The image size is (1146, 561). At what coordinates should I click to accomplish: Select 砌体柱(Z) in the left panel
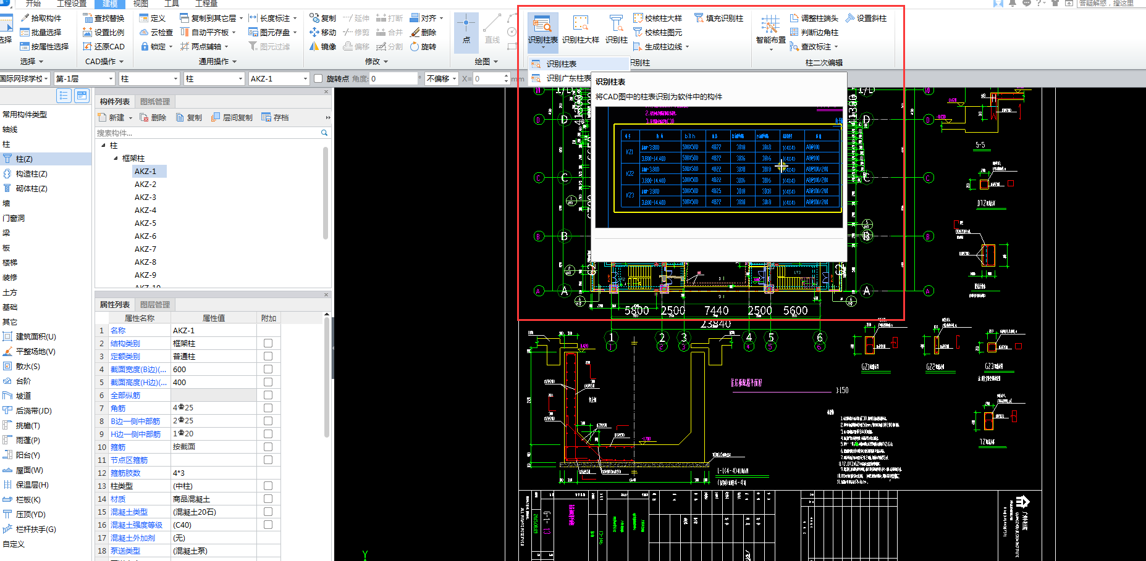tap(32, 189)
